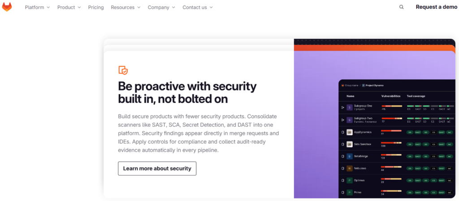Screen dimensions: 459x201
Task: Open the search magnifier icon
Action: point(401,7)
